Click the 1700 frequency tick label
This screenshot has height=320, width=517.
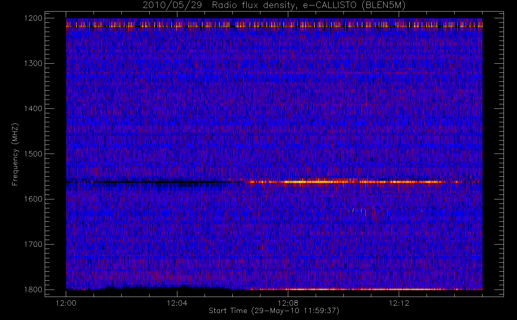click(34, 244)
